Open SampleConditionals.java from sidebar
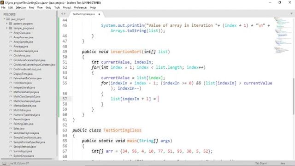 pos(28,137)
